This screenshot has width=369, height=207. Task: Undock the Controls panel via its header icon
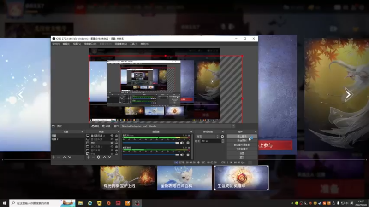(x=256, y=132)
